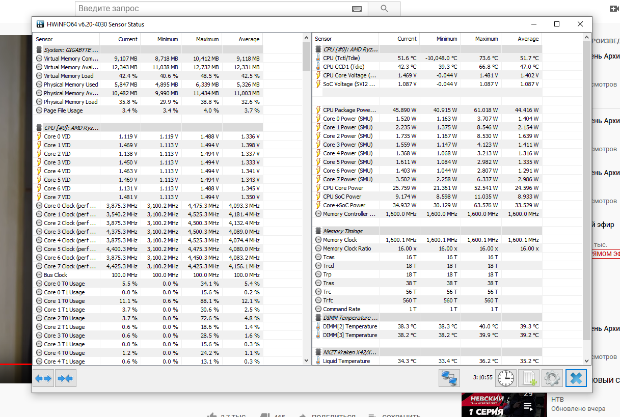Select the CPU Package Power sensor row

(427, 110)
